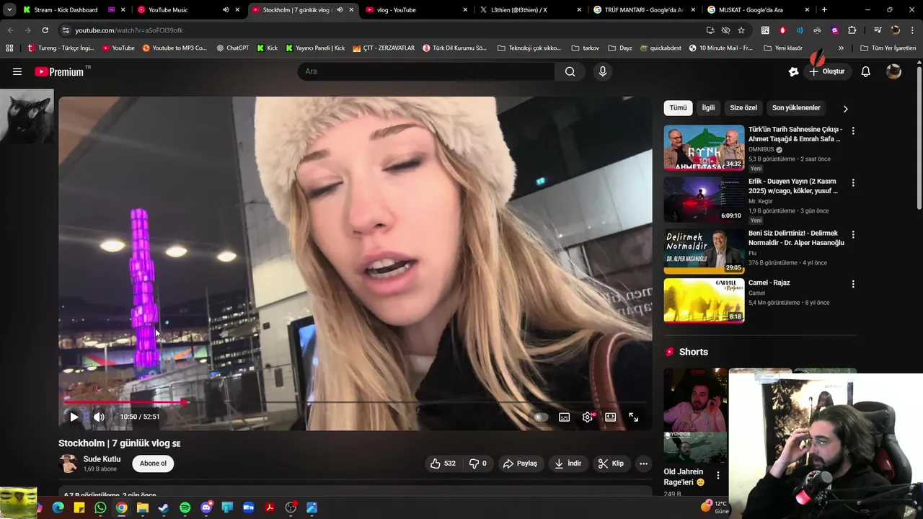This screenshot has height=519, width=923.
Task: Download the video with İndir
Action: tap(568, 463)
